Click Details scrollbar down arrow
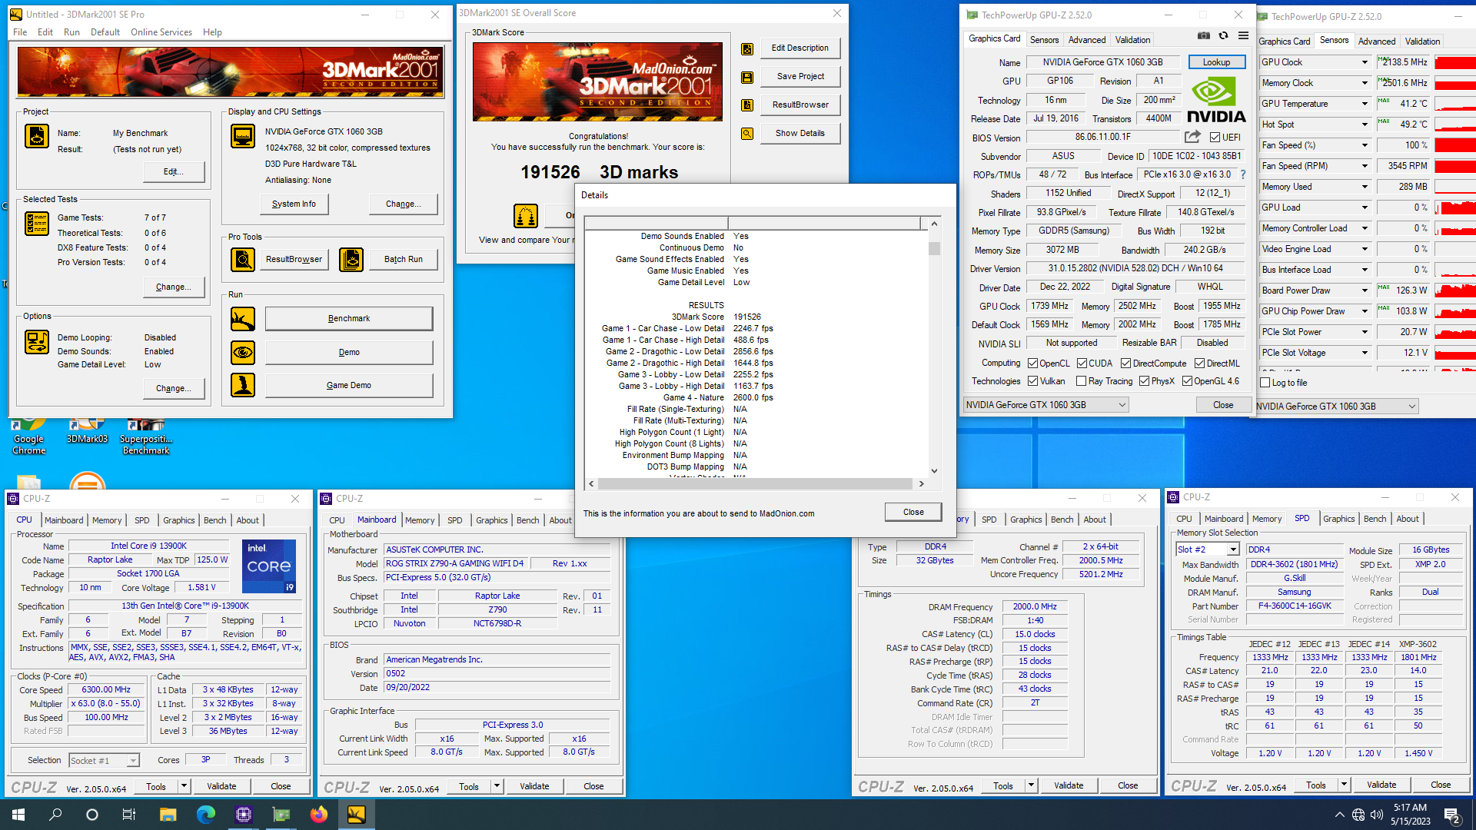The width and height of the screenshot is (1476, 830). 934,471
